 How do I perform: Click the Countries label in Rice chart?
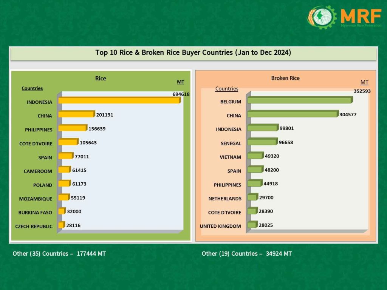click(32, 88)
